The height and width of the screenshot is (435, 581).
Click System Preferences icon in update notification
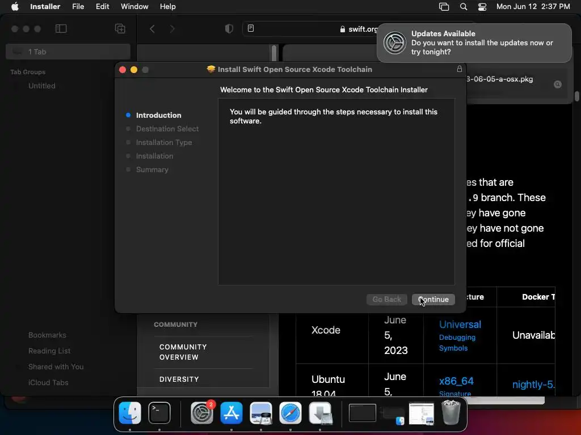click(x=394, y=43)
